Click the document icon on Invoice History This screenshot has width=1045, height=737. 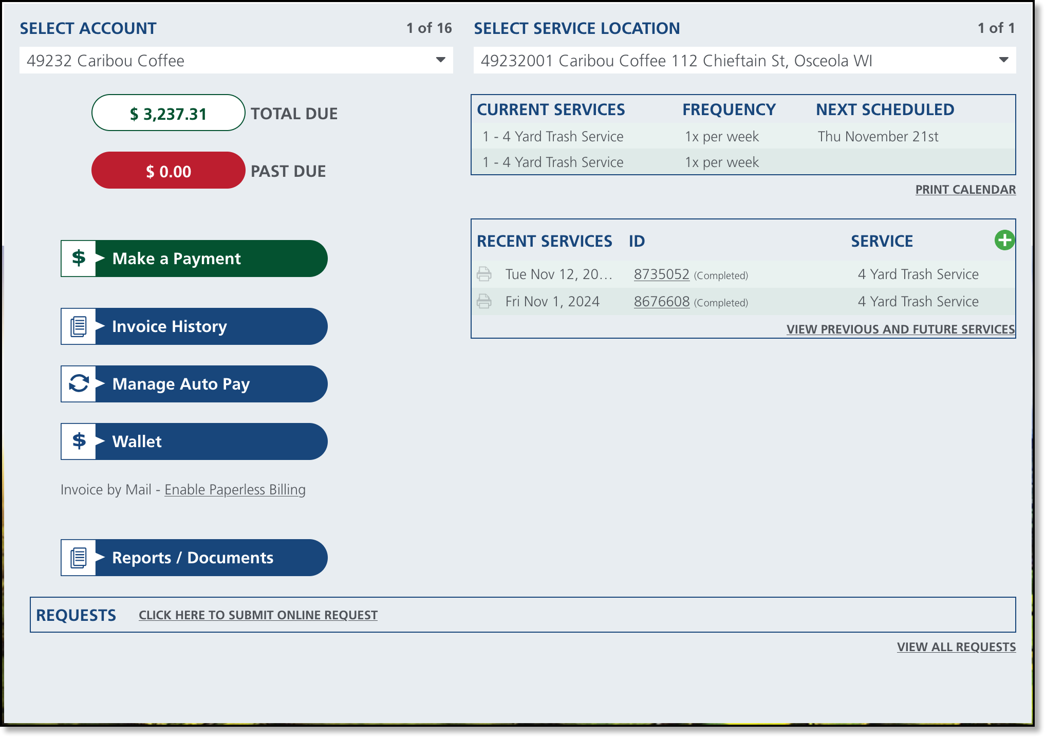[79, 326]
